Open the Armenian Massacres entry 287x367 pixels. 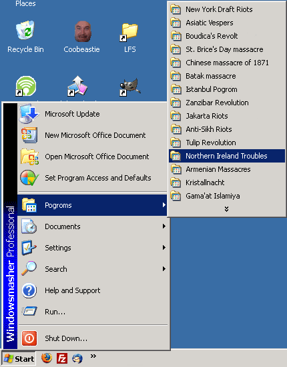(227, 169)
